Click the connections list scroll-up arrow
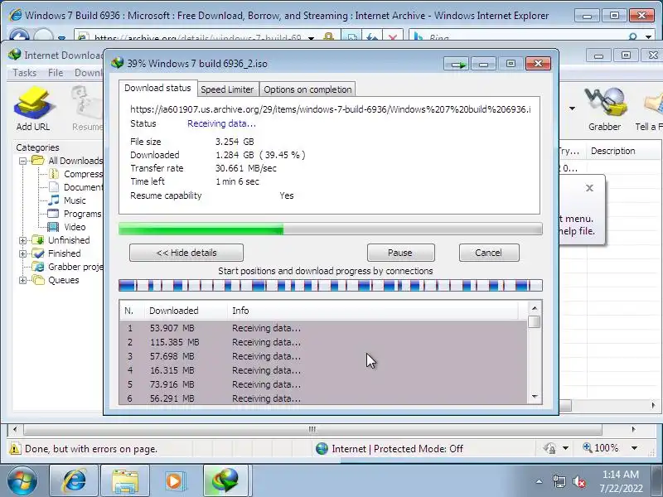The width and height of the screenshot is (663, 497). click(535, 308)
